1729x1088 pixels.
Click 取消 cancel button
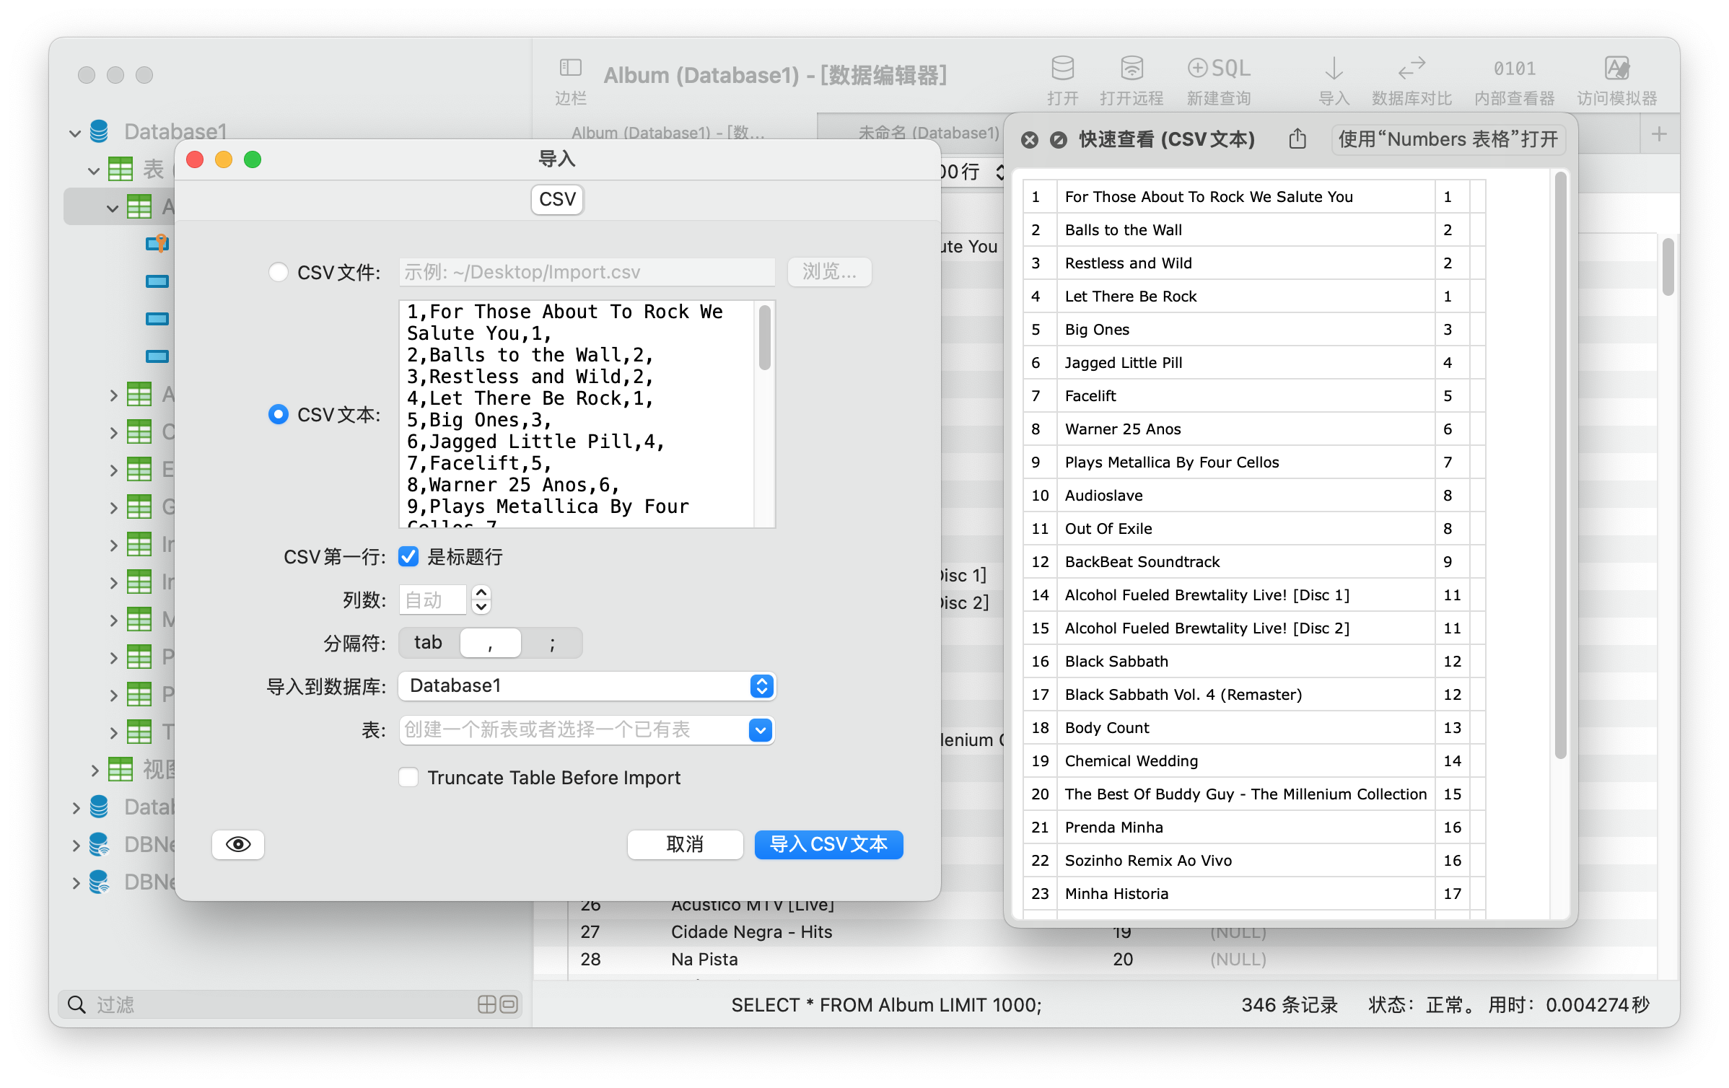(684, 844)
